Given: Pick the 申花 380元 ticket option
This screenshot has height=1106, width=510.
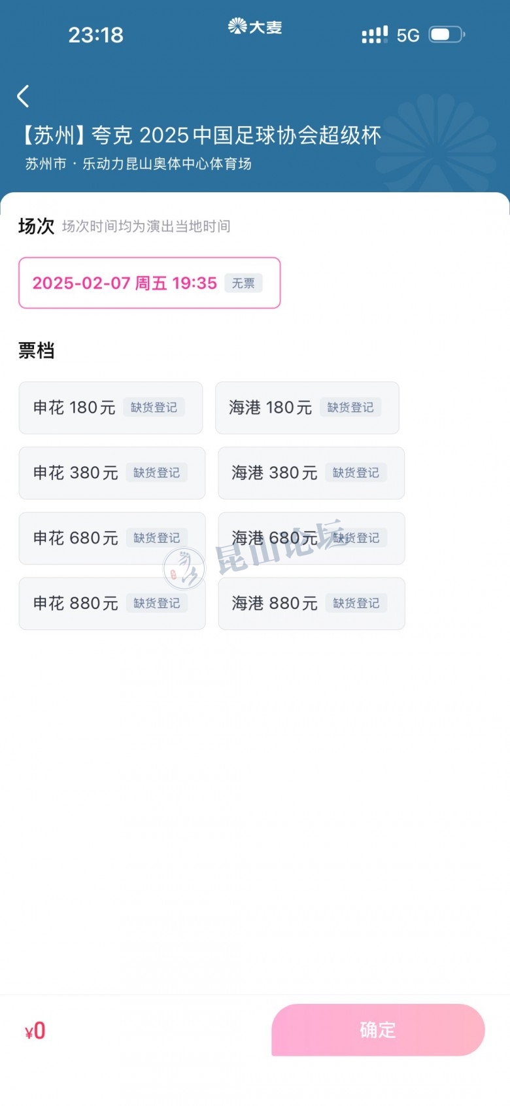Looking at the screenshot, I should point(112,473).
